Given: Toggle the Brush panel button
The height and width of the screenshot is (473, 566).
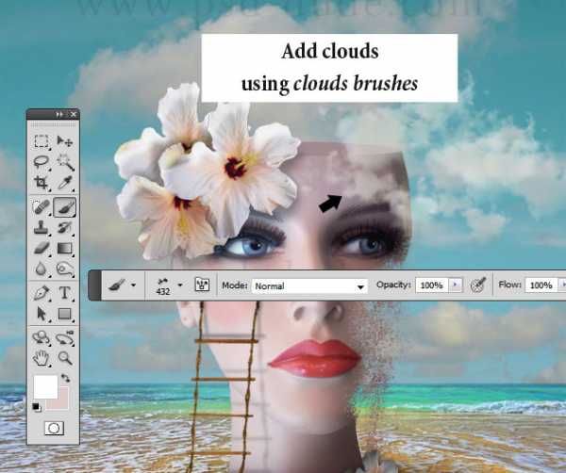Looking at the screenshot, I should [x=201, y=285].
